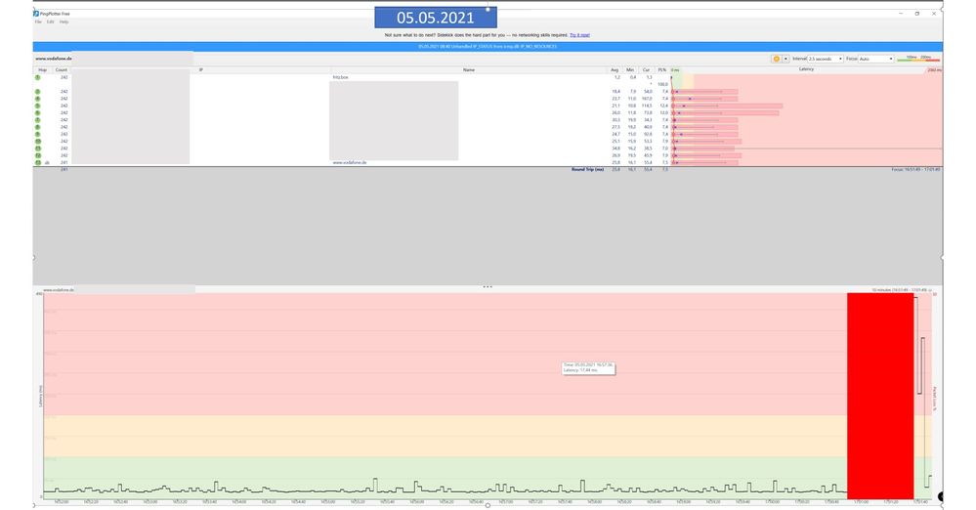
Task: Click the Hop column header
Action: (x=42, y=69)
